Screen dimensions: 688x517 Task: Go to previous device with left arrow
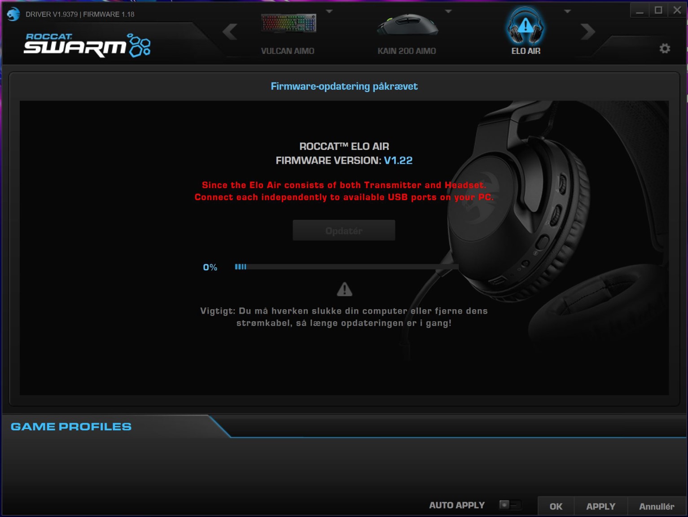[x=230, y=31]
